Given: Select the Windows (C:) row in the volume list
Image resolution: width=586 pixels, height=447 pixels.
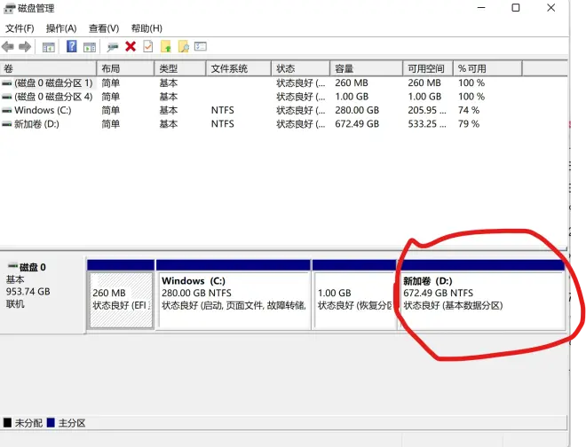Looking at the screenshot, I should coord(42,110).
